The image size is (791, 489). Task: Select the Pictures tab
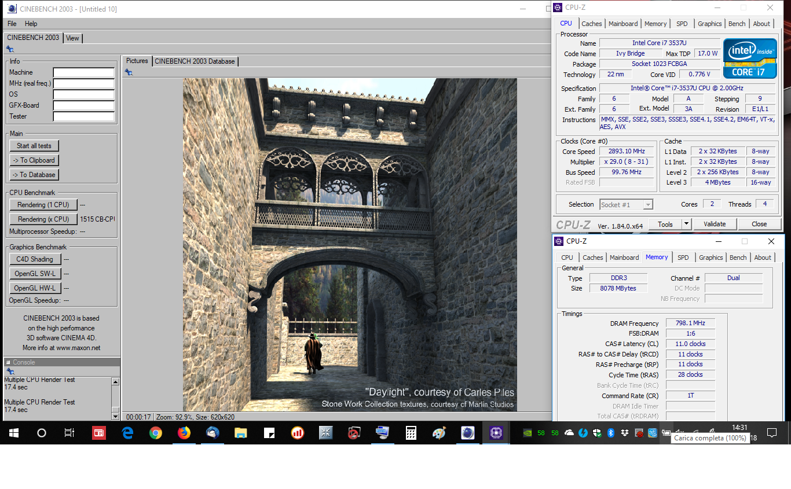coord(137,61)
